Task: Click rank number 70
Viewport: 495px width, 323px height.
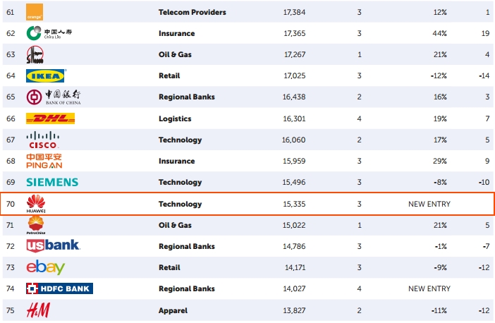Action: (11, 204)
